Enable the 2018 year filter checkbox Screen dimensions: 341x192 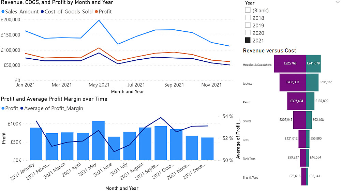pos(248,18)
